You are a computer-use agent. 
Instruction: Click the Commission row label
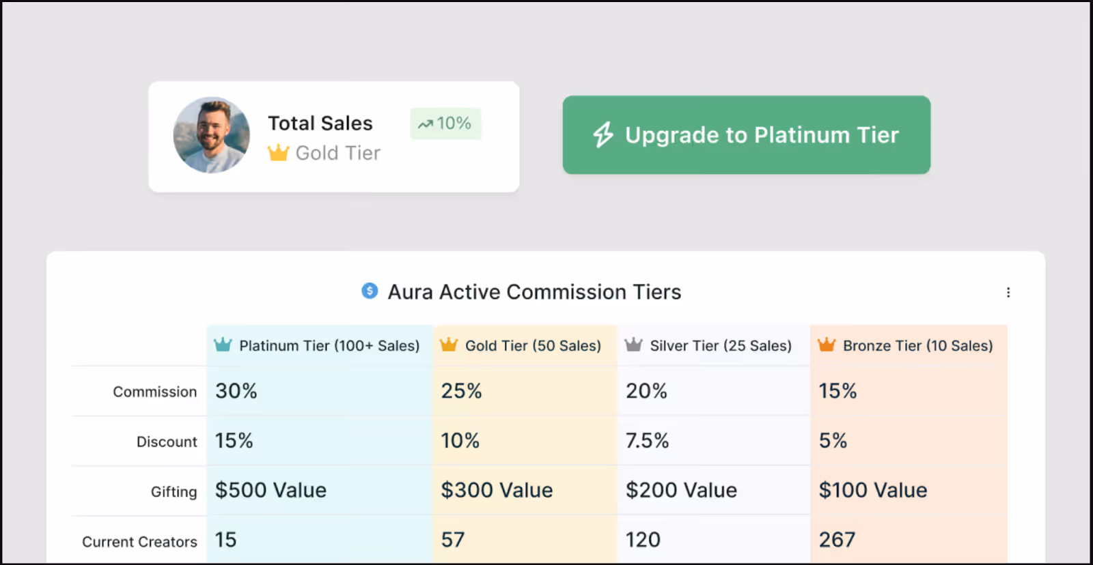(x=154, y=392)
